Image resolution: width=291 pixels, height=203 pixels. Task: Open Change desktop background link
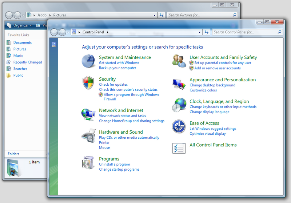coord(212,85)
